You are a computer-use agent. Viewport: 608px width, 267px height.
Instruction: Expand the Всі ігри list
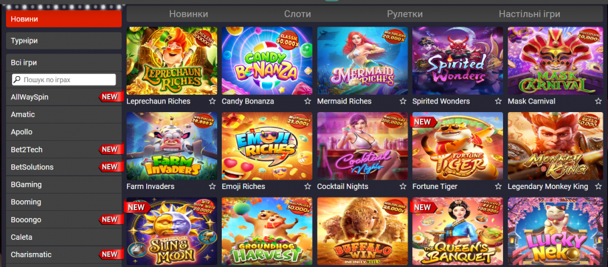(64, 62)
